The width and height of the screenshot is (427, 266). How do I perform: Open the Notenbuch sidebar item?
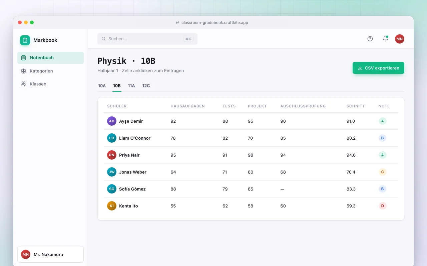(x=50, y=58)
